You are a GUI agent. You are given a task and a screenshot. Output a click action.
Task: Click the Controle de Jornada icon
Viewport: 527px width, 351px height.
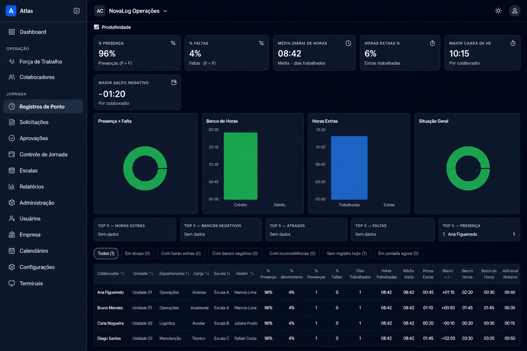click(x=12, y=154)
